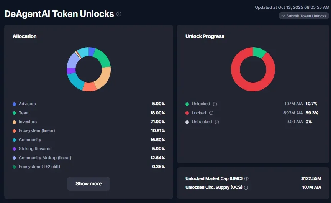
Task: Click info icon beside DeAgentAI Token Unlocks title
Action: [x=119, y=14]
